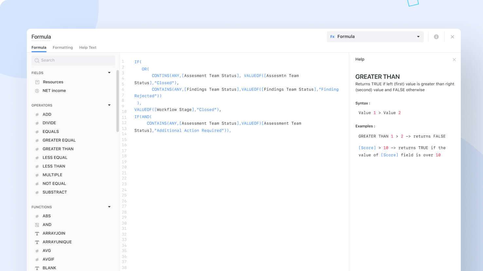The image size is (483, 271).
Task: Click the OR( text in the formula editor
Action: coord(145,69)
